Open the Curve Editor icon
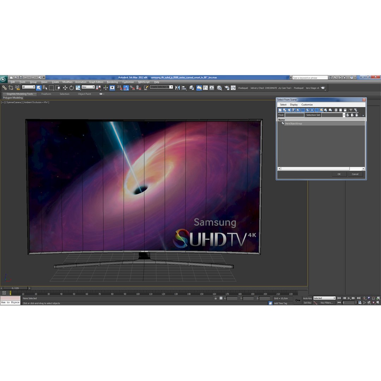This screenshot has height=381, width=381. [205, 88]
